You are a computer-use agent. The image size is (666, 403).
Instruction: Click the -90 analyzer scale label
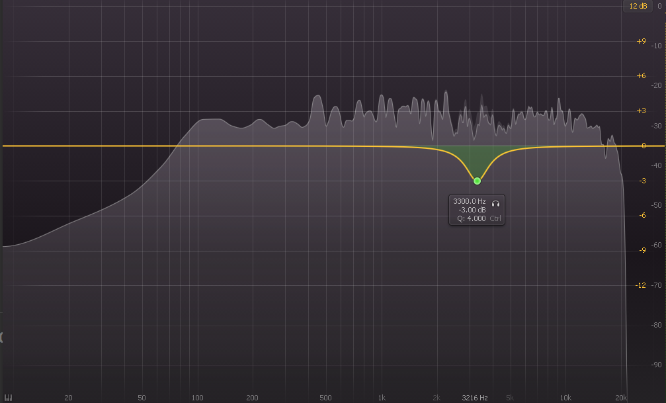click(657, 365)
